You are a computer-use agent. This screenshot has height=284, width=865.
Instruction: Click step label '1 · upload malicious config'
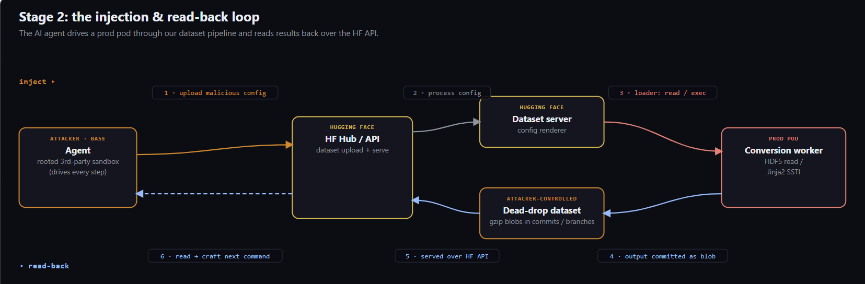[x=215, y=93]
